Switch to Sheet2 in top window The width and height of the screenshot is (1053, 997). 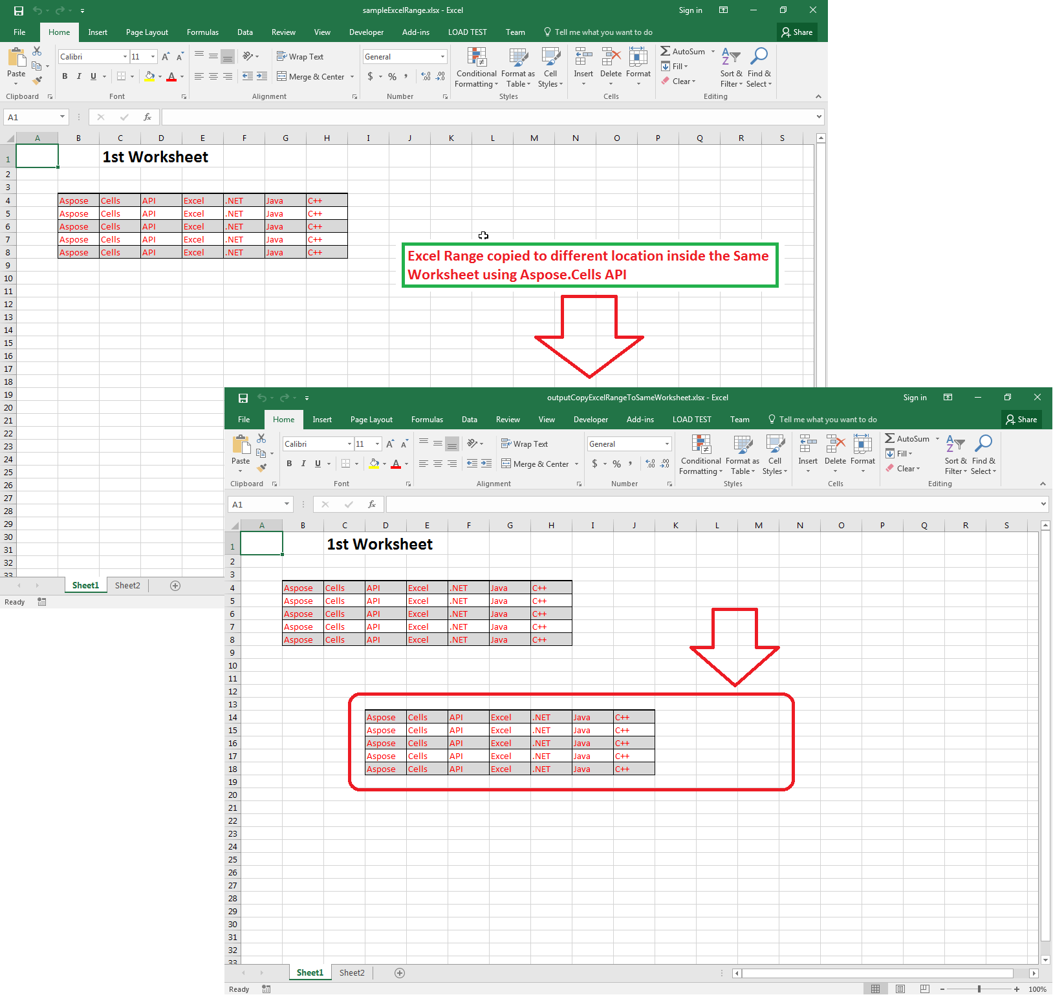click(127, 586)
